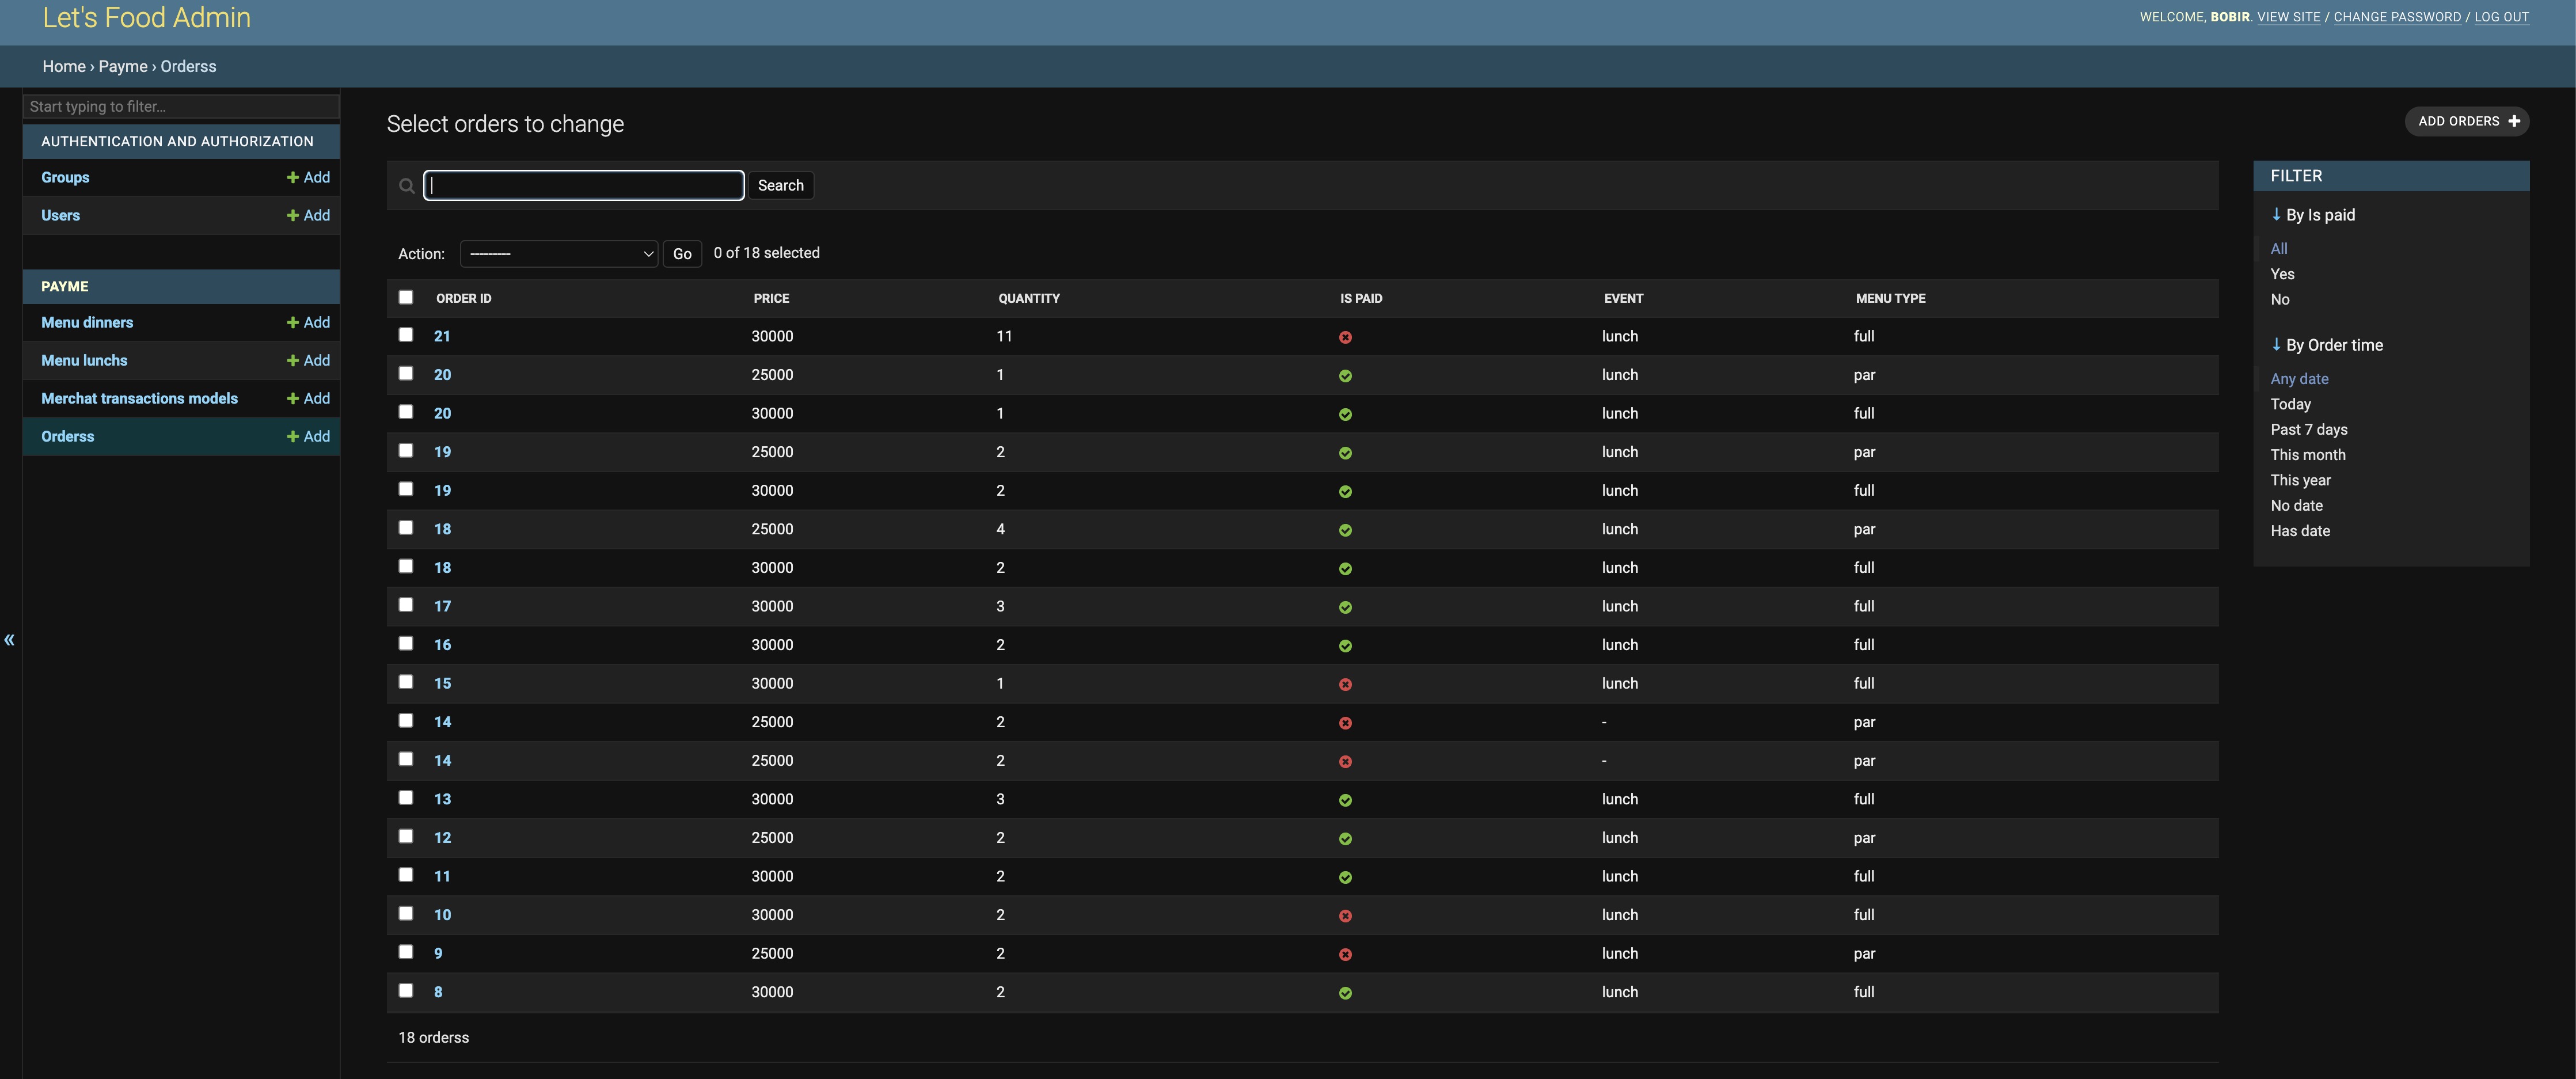The width and height of the screenshot is (2576, 1079).
Task: Select the checkbox for order 8
Action: click(x=406, y=990)
